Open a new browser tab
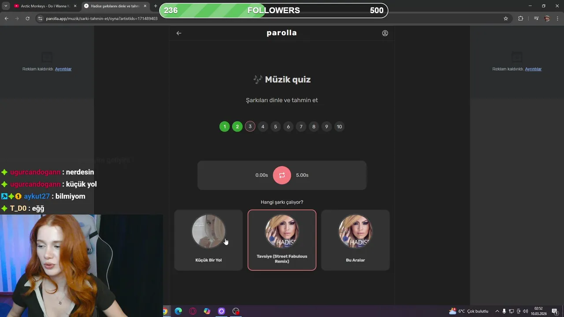The width and height of the screenshot is (564, 317). (156, 6)
